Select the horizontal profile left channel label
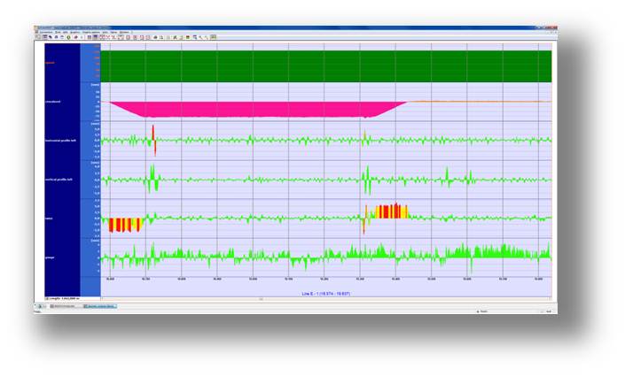Viewport: 625px width, 376px height. tap(62, 140)
